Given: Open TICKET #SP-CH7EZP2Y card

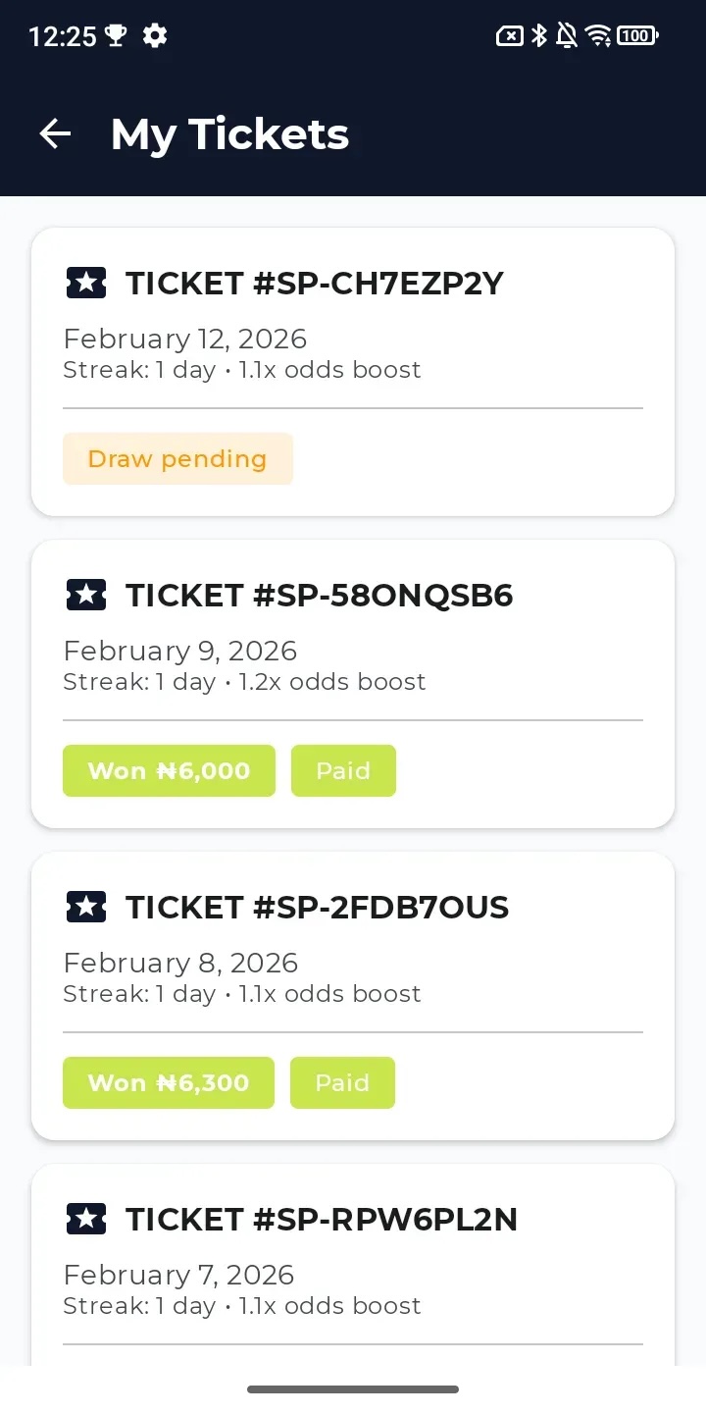Looking at the screenshot, I should pyautogui.click(x=353, y=372).
